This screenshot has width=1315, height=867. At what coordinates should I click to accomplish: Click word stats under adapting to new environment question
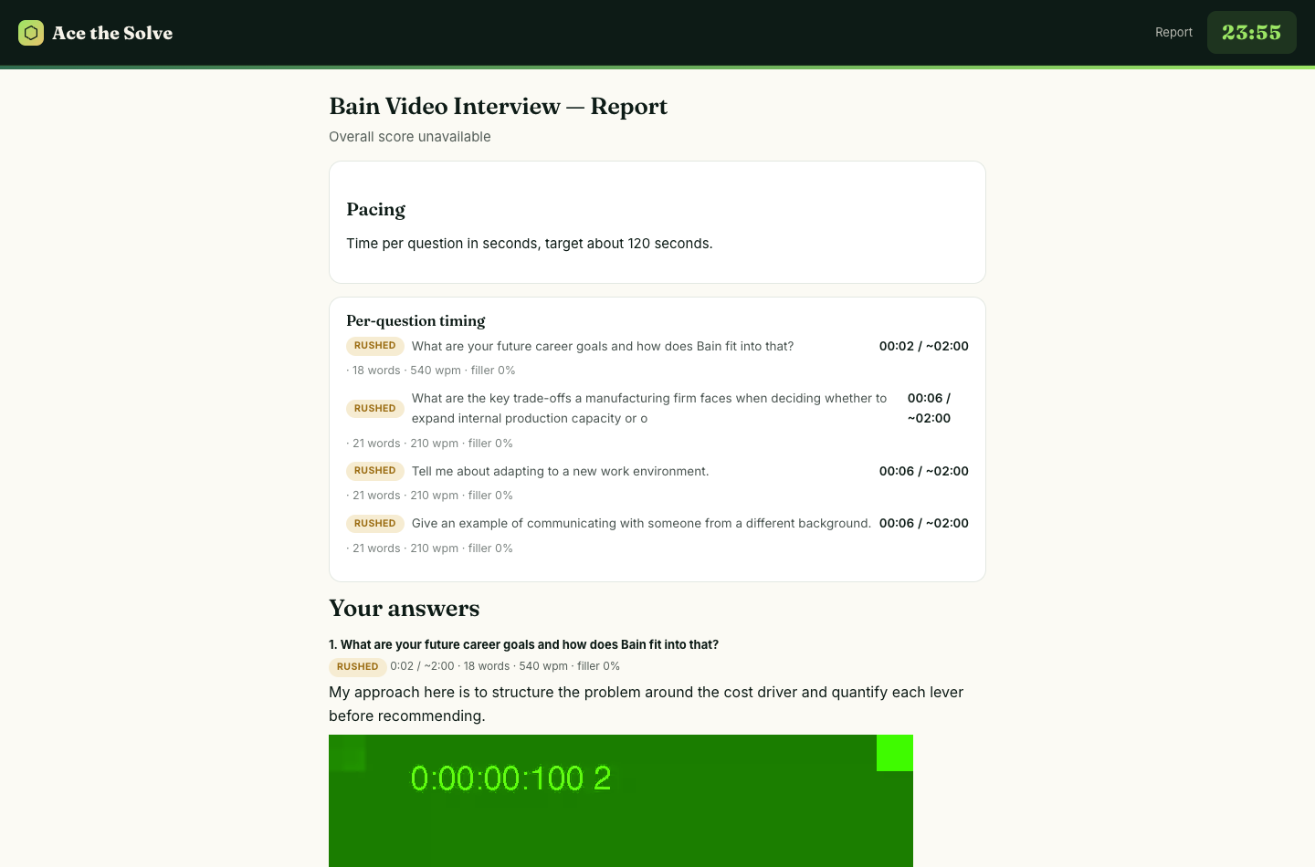coord(430,496)
